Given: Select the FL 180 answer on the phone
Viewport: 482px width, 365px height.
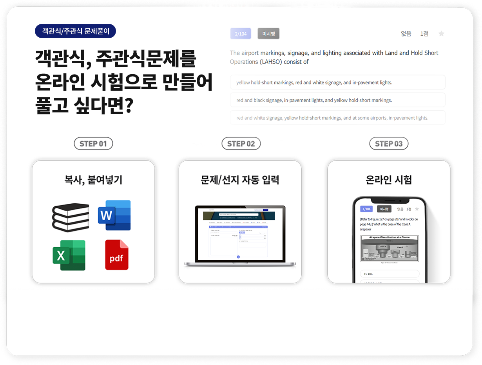Looking at the screenshot, I should click(390, 274).
